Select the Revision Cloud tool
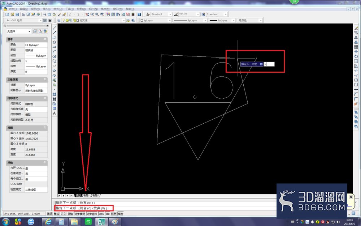The height and width of the screenshot is (226, 361). pyautogui.click(x=55, y=61)
